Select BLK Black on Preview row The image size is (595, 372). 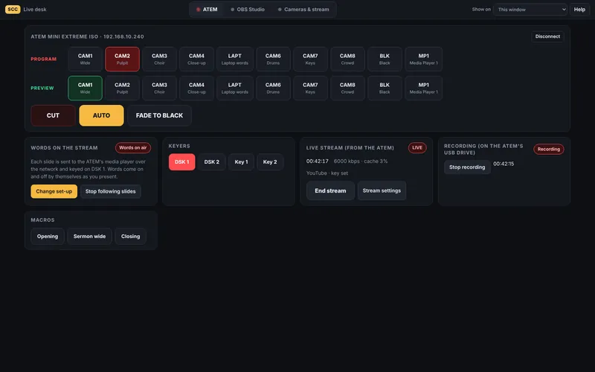(x=385, y=88)
